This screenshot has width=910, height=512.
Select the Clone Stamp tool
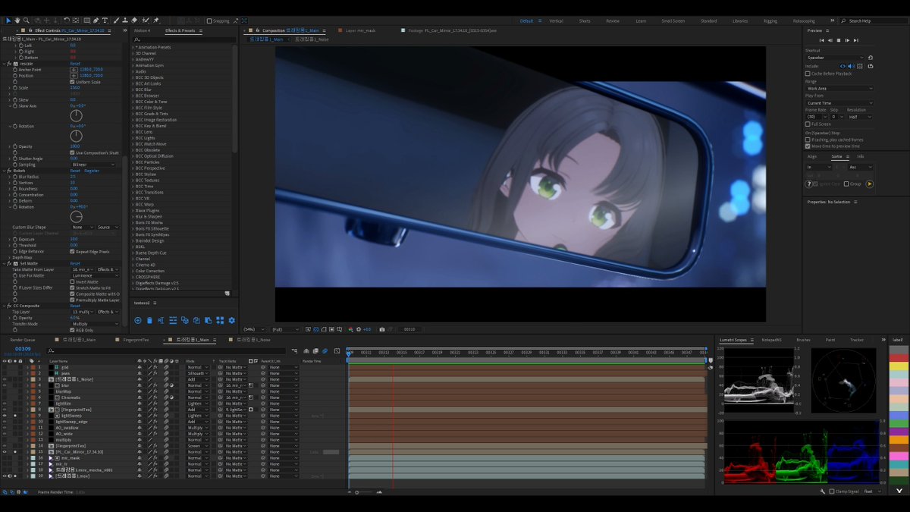[124, 20]
